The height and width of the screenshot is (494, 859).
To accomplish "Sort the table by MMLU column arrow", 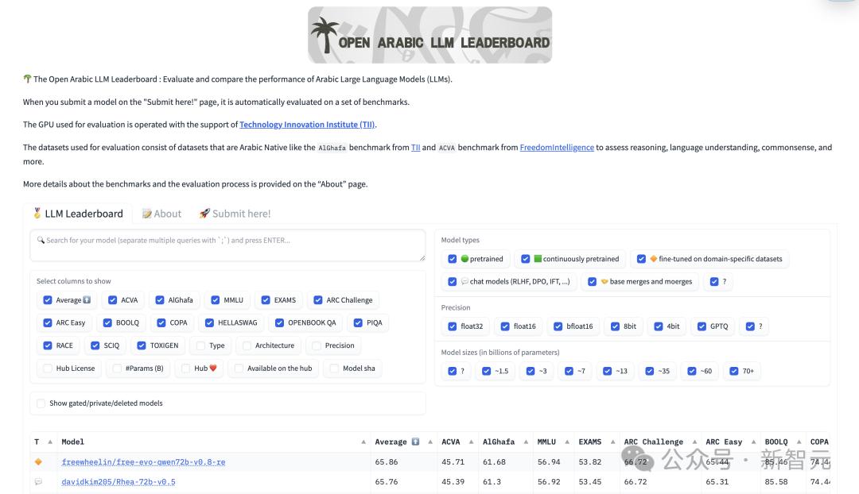I will (x=566, y=442).
